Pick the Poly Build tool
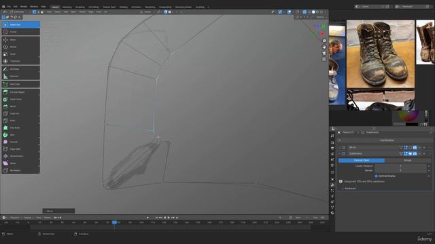 point(20,128)
